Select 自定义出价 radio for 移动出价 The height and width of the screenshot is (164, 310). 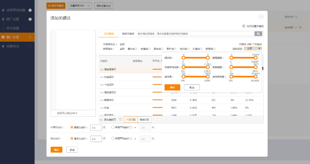click(72, 139)
